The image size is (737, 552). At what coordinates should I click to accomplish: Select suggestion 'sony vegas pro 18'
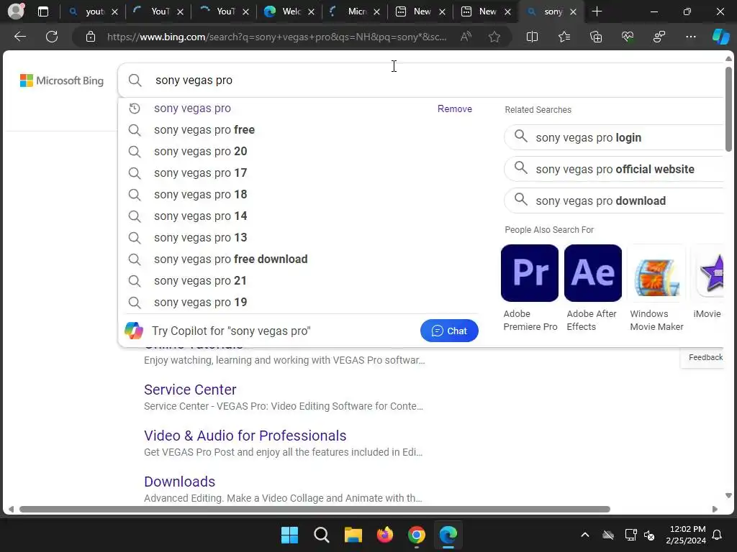point(298,195)
